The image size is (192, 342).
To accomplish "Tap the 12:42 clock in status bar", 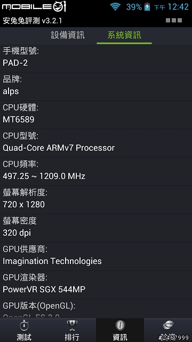I will coord(178,7).
